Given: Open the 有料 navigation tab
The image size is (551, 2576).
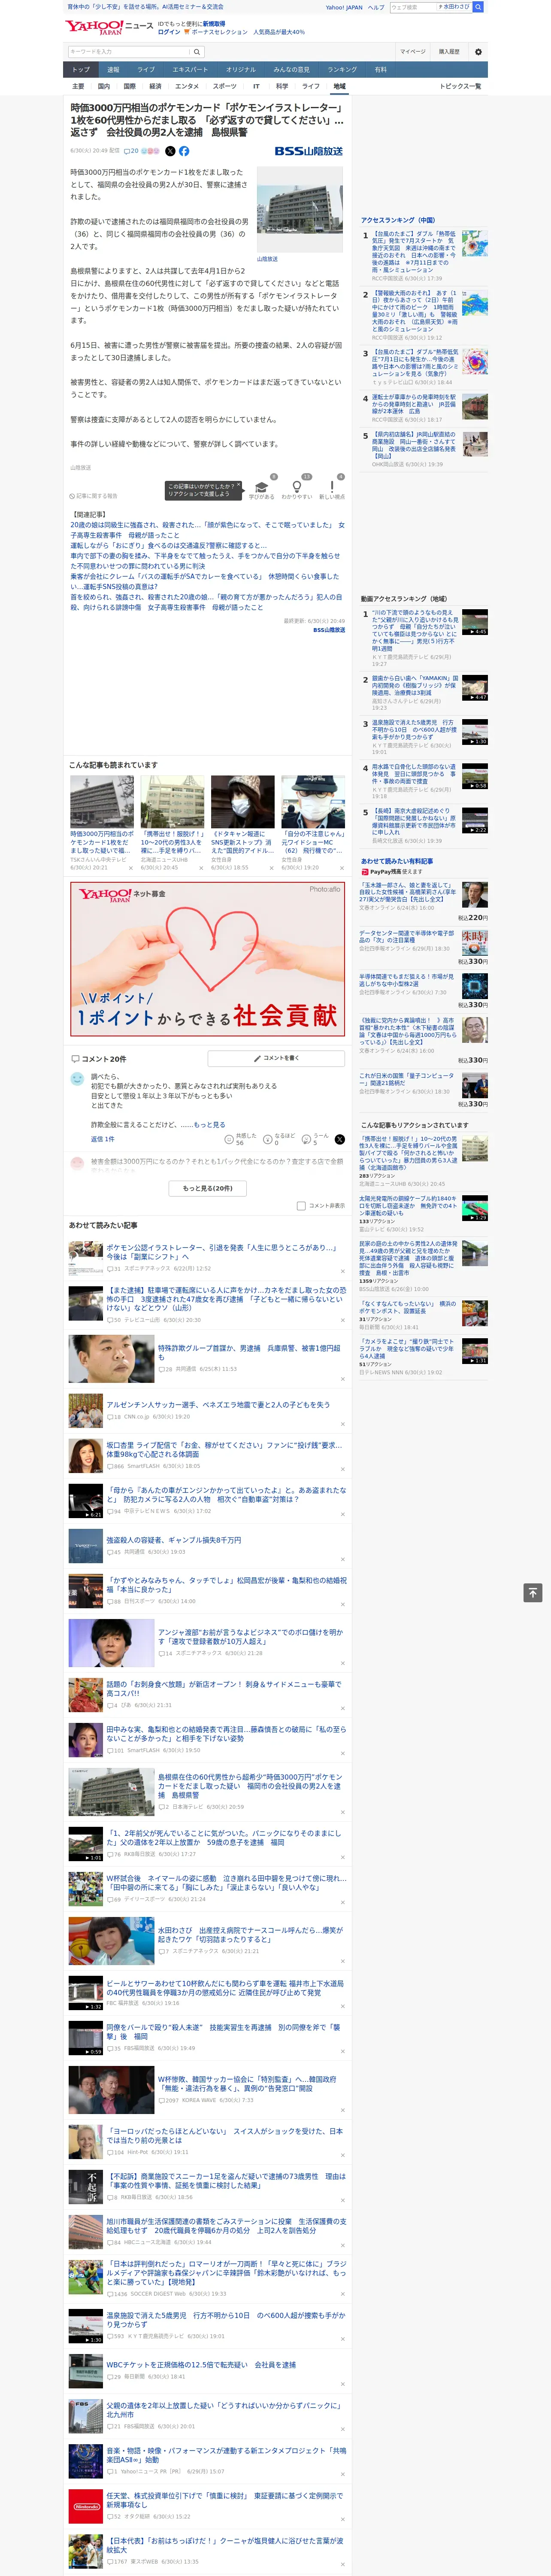Looking at the screenshot, I should tap(380, 70).
